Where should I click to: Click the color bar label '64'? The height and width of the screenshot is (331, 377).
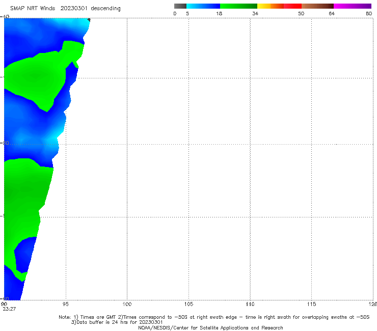coord(332,14)
